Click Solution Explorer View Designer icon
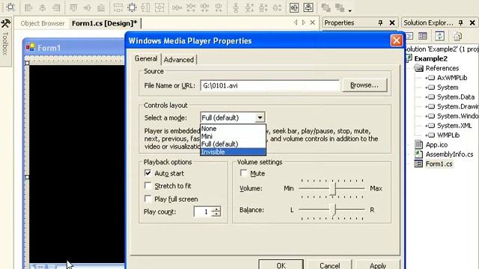This screenshot has width=479, height=269. pyautogui.click(x=423, y=36)
